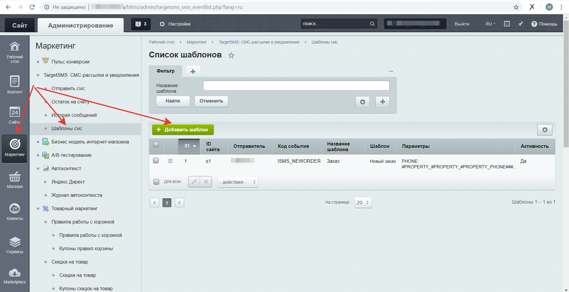Select Шаблоны смс in the left menu
This screenshot has width=569, height=292.
[67, 129]
